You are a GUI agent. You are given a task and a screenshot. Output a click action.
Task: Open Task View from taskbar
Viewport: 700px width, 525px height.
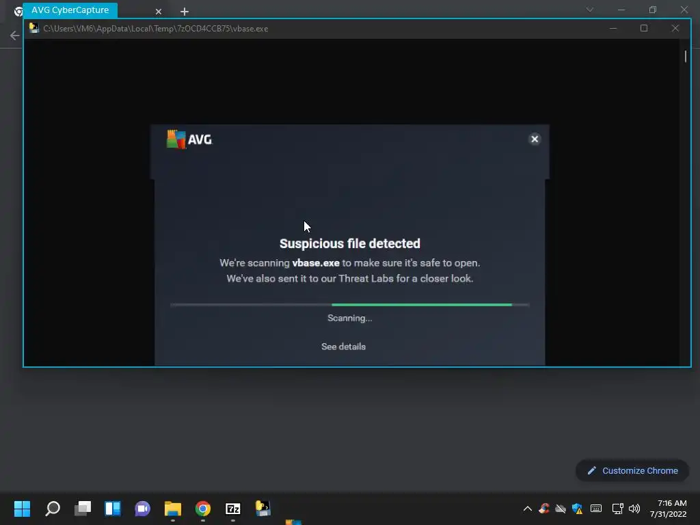83,509
